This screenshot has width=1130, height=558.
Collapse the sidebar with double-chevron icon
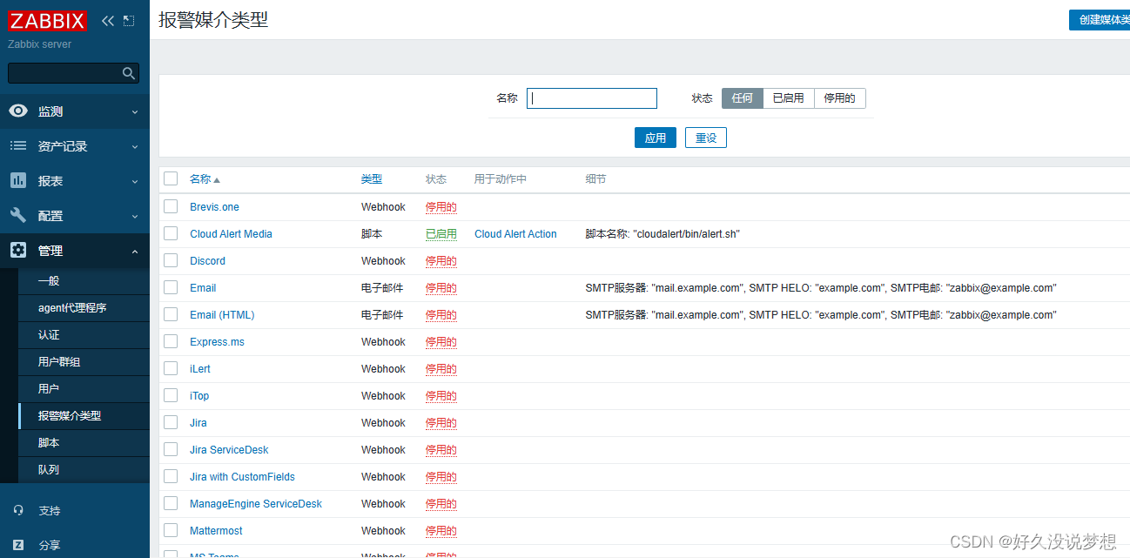click(108, 21)
